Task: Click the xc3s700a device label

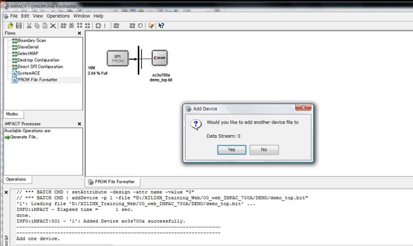Action: 161,75
